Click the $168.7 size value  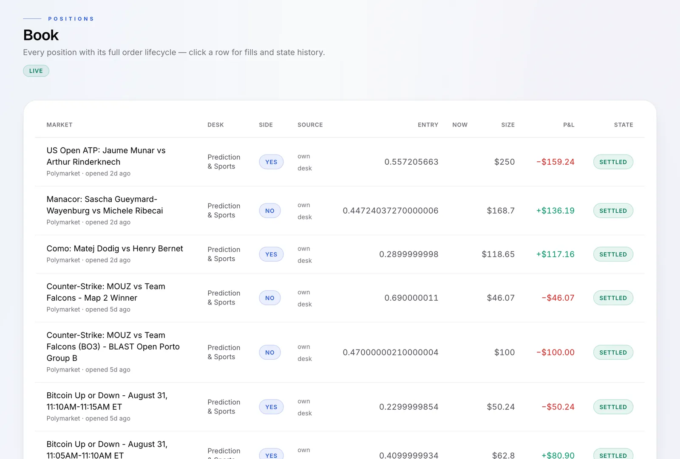click(501, 211)
